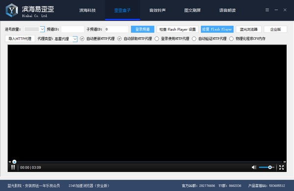Click the rewind arrows at progress bar start
This screenshot has width=294, height=191.
[10, 162]
